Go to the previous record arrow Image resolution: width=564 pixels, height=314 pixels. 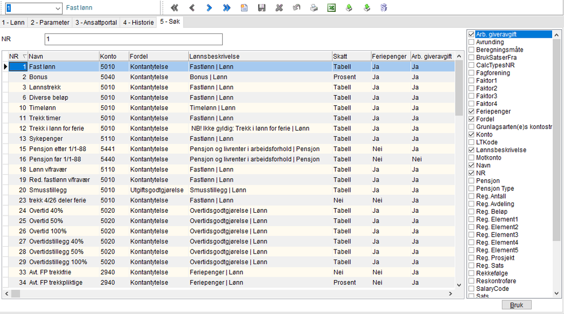tap(192, 8)
